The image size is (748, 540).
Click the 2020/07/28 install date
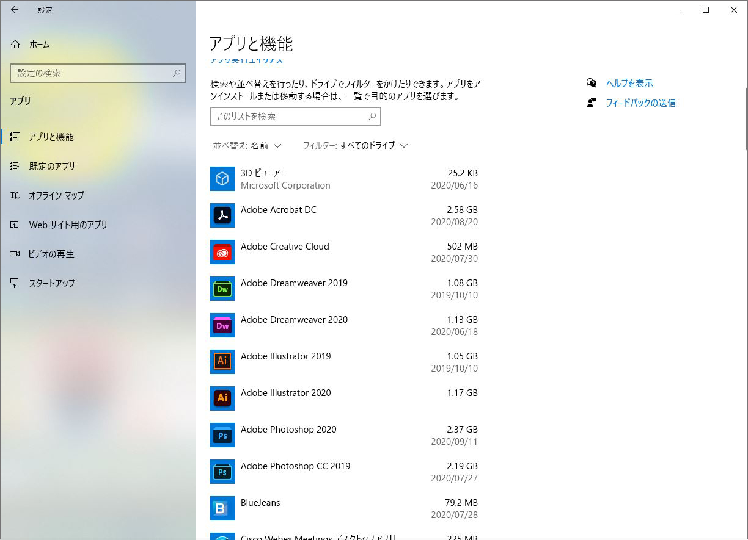tap(454, 515)
